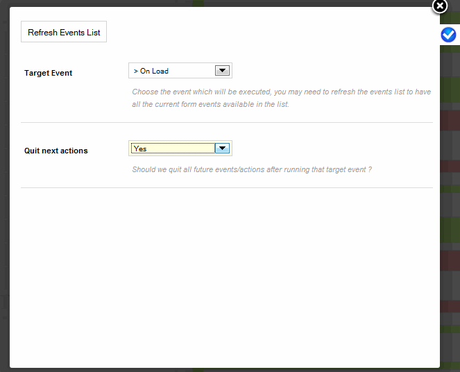Click the dark overlay strip above the dialog

coord(220,3)
